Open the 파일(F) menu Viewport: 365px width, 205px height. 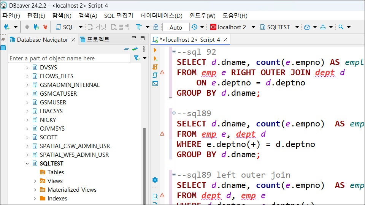tap(11, 16)
